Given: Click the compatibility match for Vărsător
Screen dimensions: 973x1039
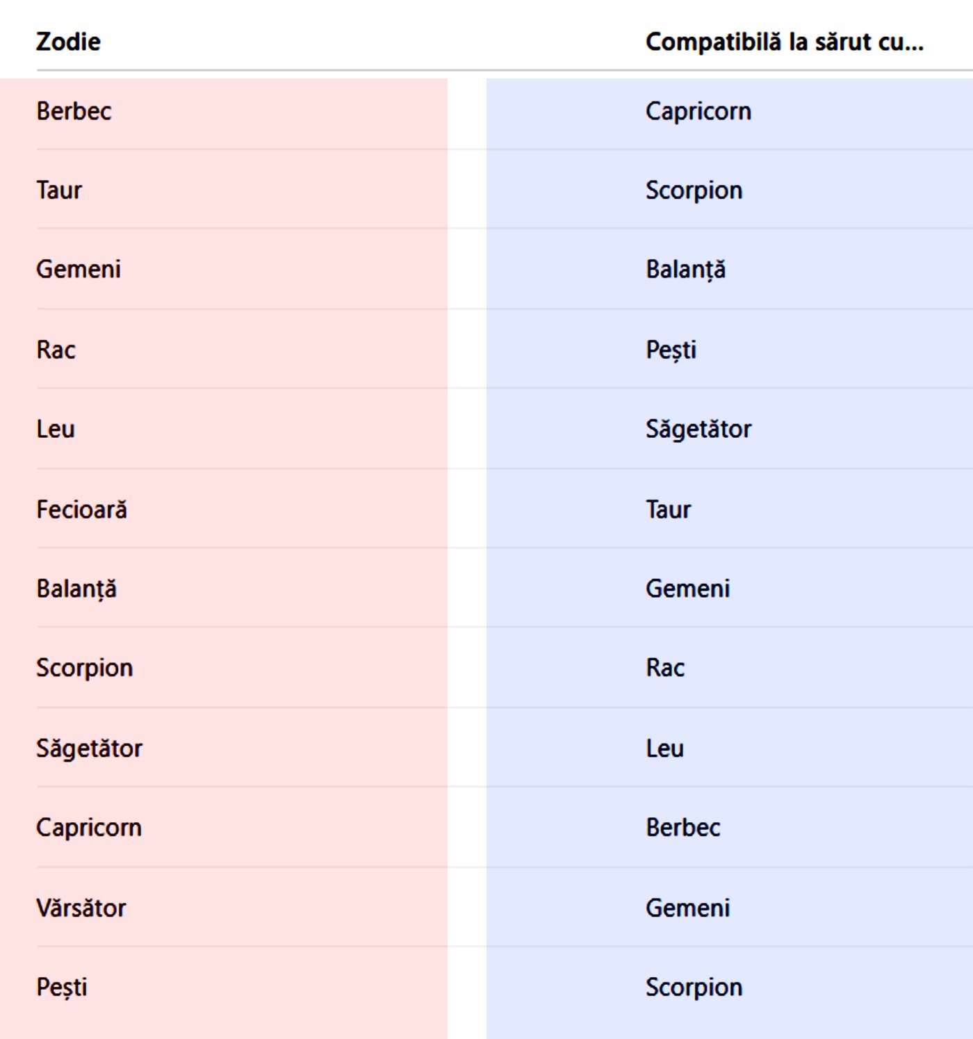Looking at the screenshot, I should (x=687, y=908).
